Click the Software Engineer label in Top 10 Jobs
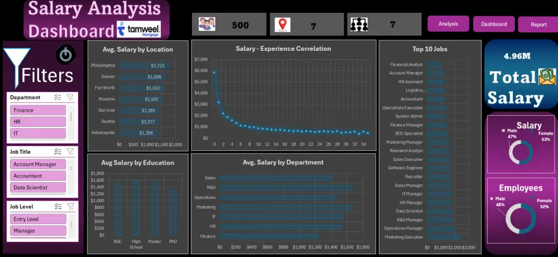 pos(405,168)
